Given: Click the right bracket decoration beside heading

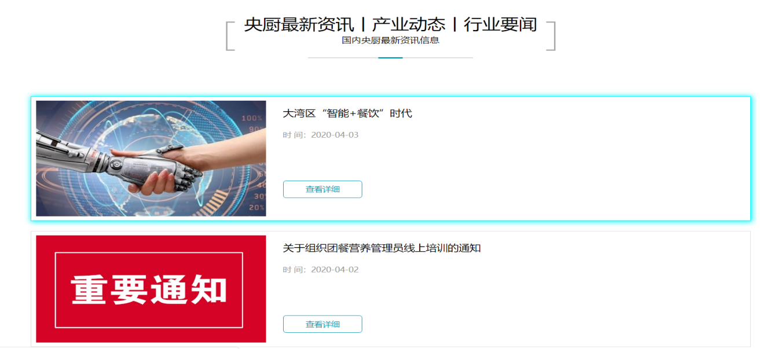Looking at the screenshot, I should (551, 36).
